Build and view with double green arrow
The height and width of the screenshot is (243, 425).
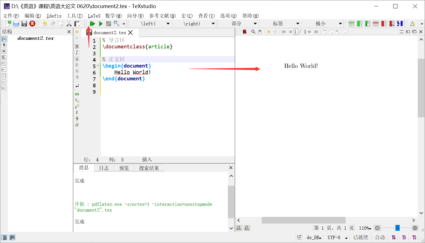point(92,24)
